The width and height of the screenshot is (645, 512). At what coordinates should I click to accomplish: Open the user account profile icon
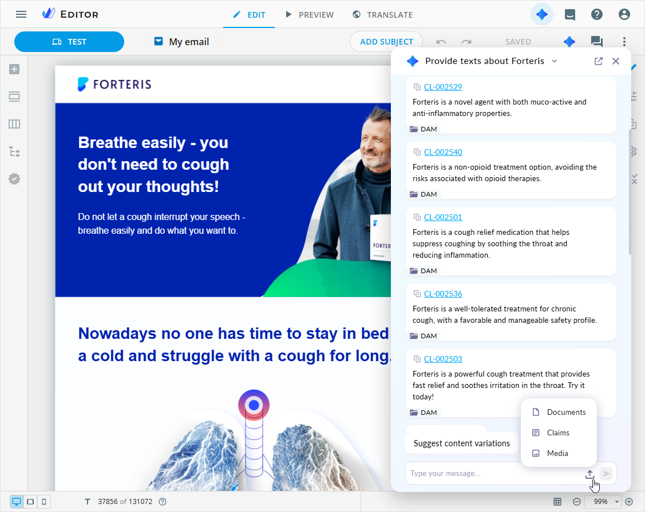tap(624, 14)
